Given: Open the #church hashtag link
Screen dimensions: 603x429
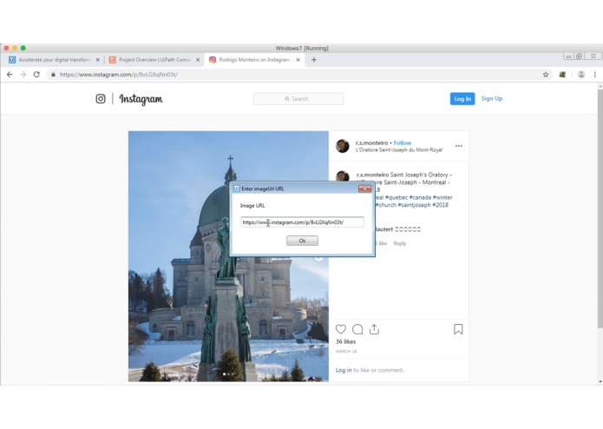Looking at the screenshot, I should click(x=385, y=205).
